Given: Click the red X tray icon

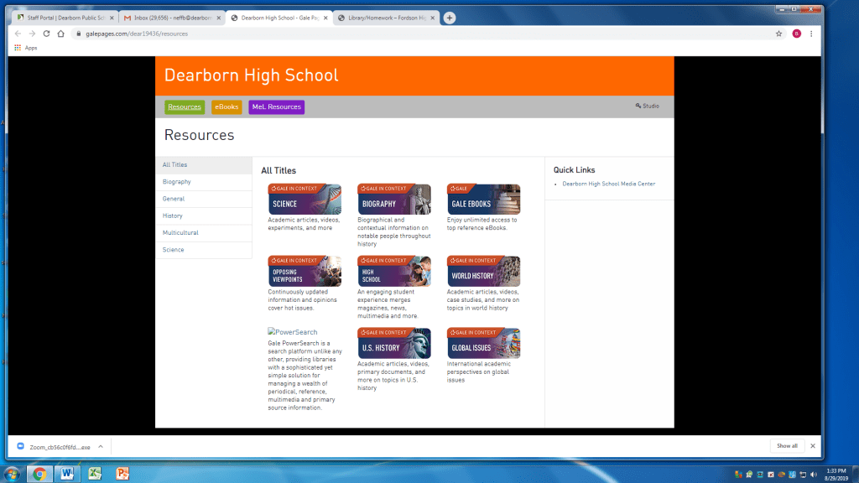Looking at the screenshot, I should click(x=770, y=475).
